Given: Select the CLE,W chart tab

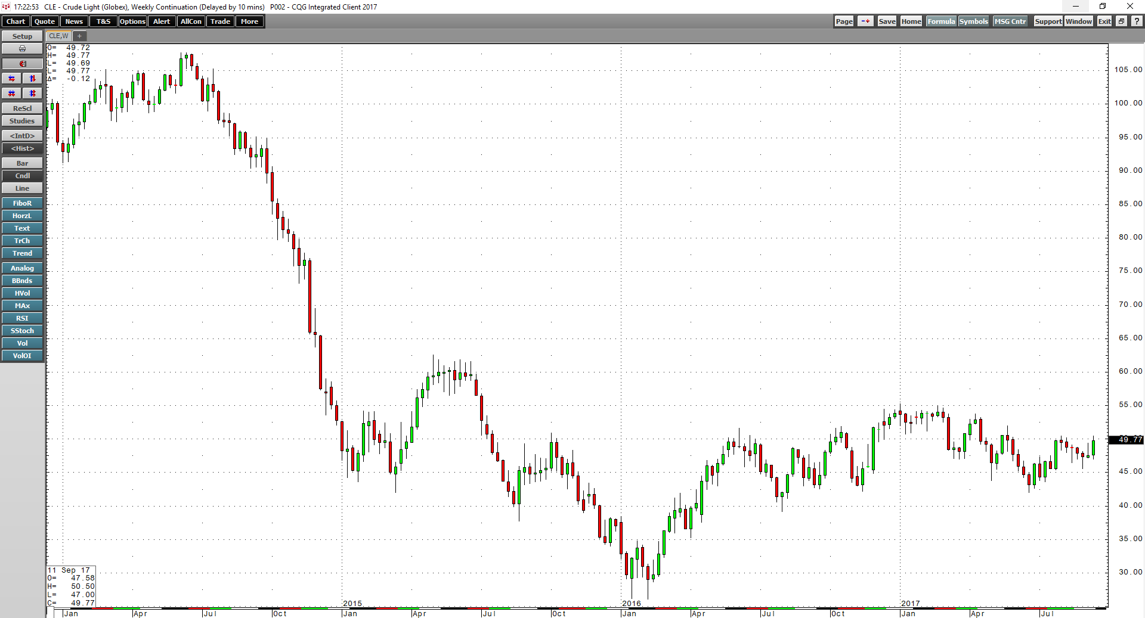Looking at the screenshot, I should point(58,36).
